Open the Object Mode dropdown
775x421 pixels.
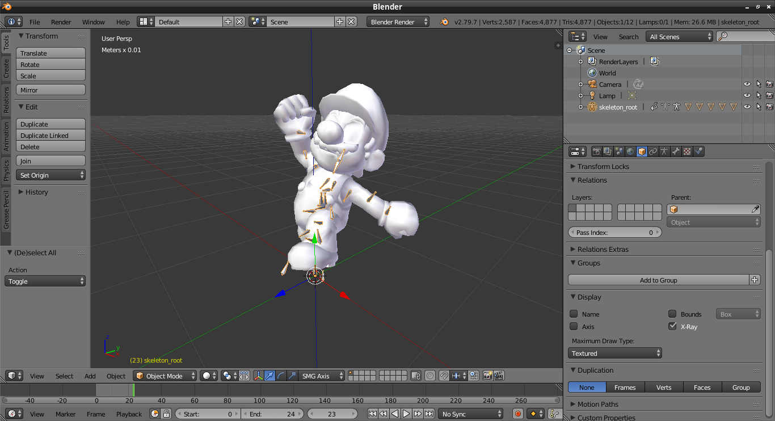pos(165,376)
